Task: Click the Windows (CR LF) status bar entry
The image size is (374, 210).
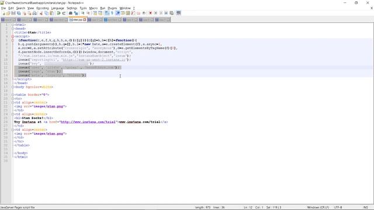Action: click(x=318, y=208)
